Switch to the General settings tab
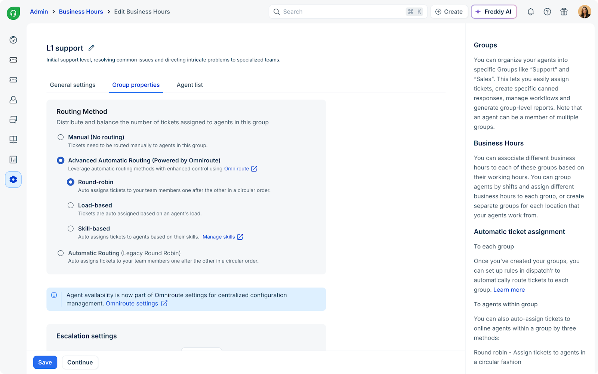Viewport: 598px width, 374px height. coord(73,85)
